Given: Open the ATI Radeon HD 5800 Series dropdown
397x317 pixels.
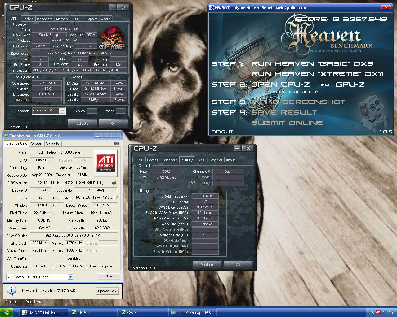Looking at the screenshot, I should click(x=70, y=277).
